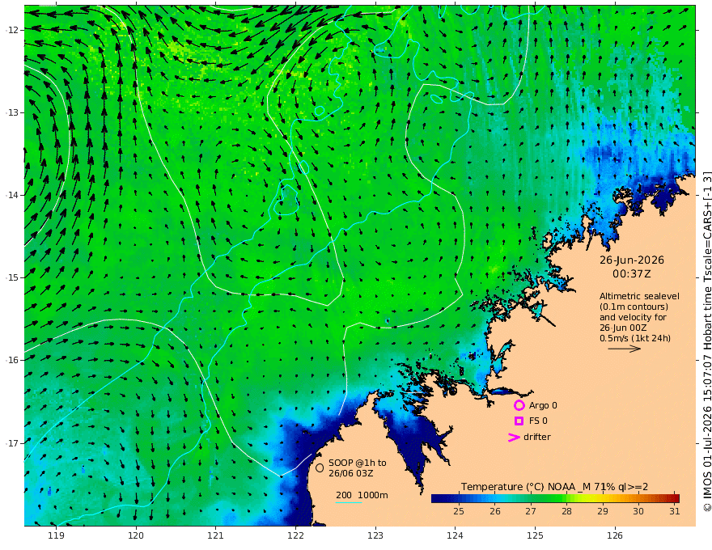712x550 pixels.
Task: Click the SOOP @1h to 26/06 03Z label
Action: tap(358, 467)
